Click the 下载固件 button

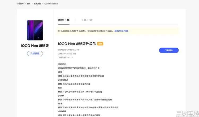169,50
